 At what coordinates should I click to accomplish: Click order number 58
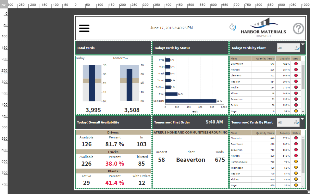point(162,160)
